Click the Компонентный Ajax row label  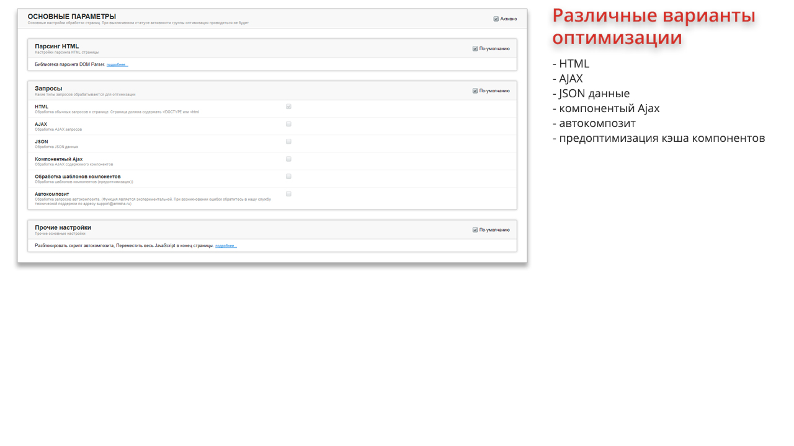click(x=58, y=159)
